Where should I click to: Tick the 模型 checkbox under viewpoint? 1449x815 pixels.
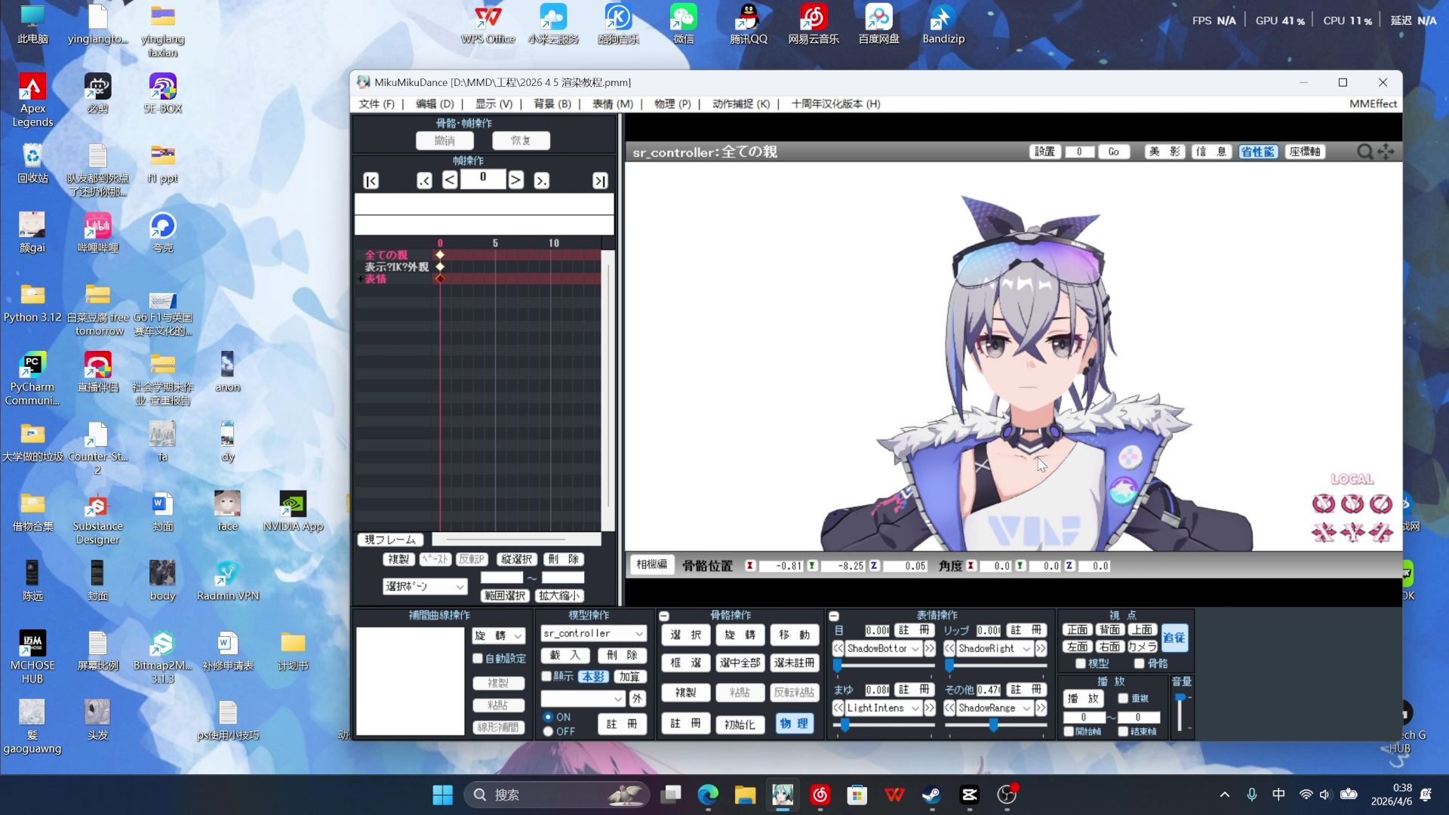point(1081,663)
